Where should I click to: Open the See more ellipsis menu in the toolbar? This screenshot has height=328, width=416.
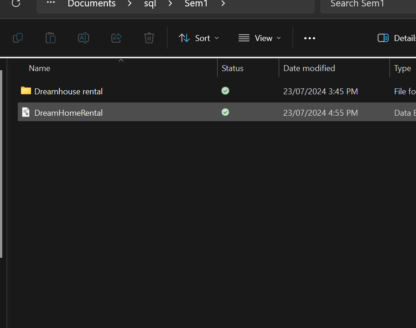(310, 38)
